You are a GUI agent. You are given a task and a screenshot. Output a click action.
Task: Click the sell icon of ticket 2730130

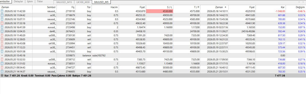click(x=2, y=35)
